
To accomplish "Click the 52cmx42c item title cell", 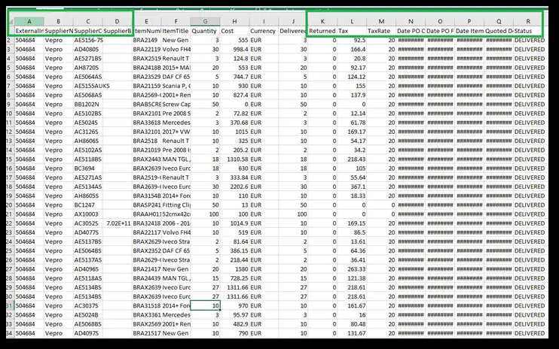I will coord(176,214).
